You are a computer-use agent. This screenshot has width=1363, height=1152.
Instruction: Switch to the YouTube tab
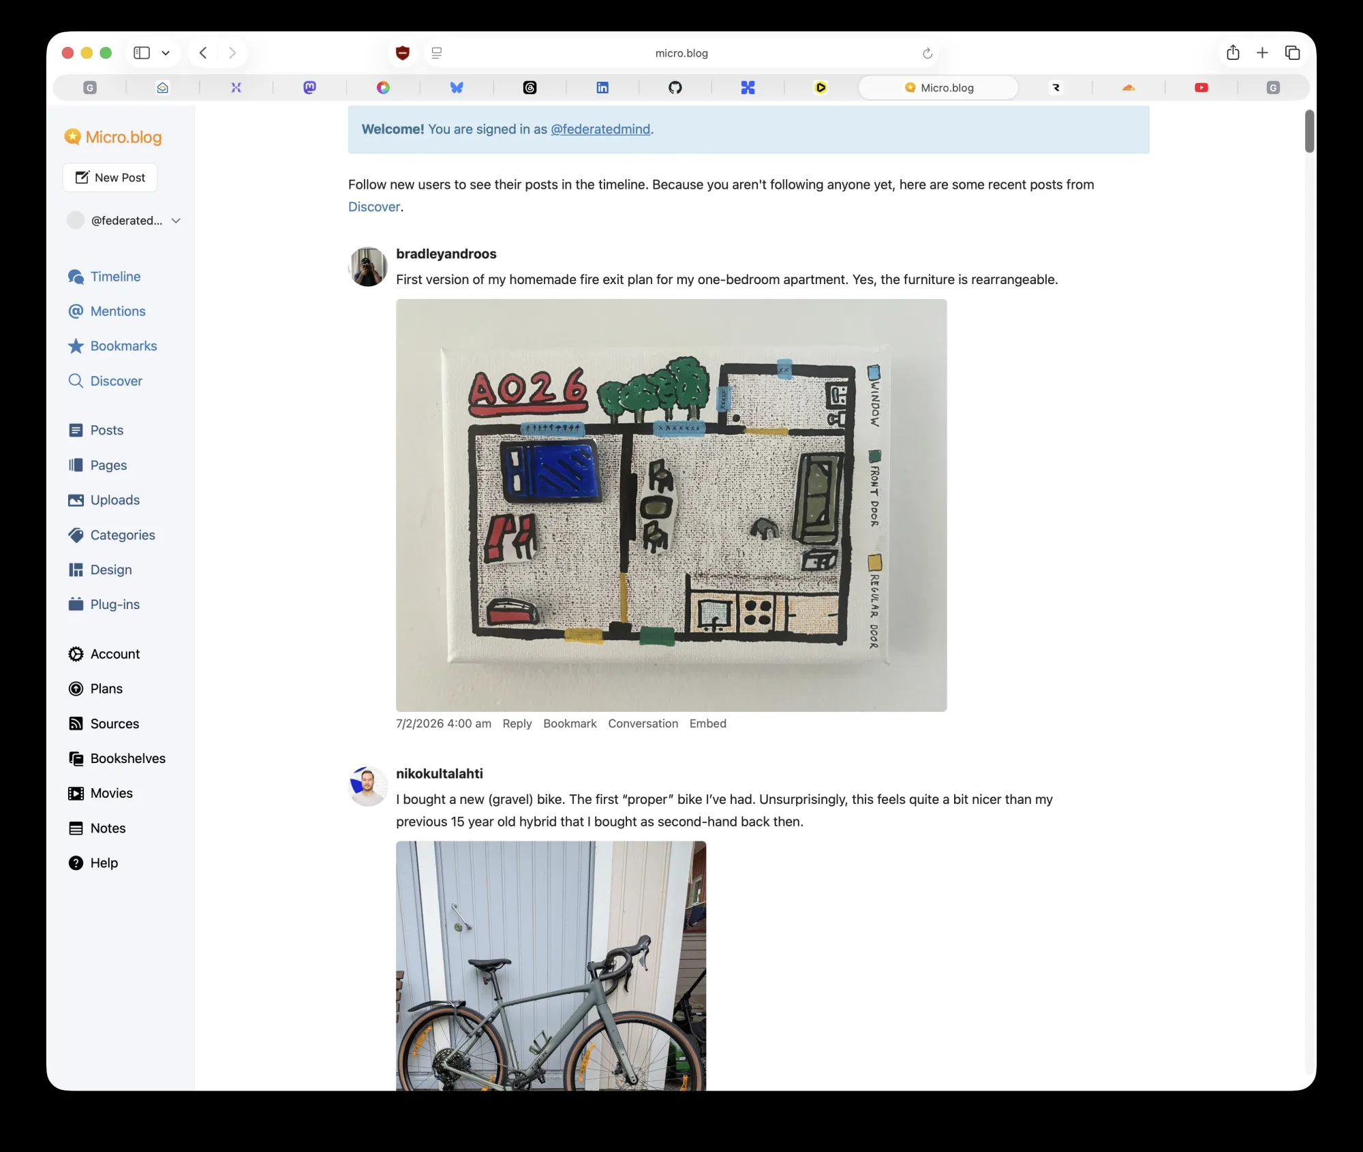point(1201,87)
